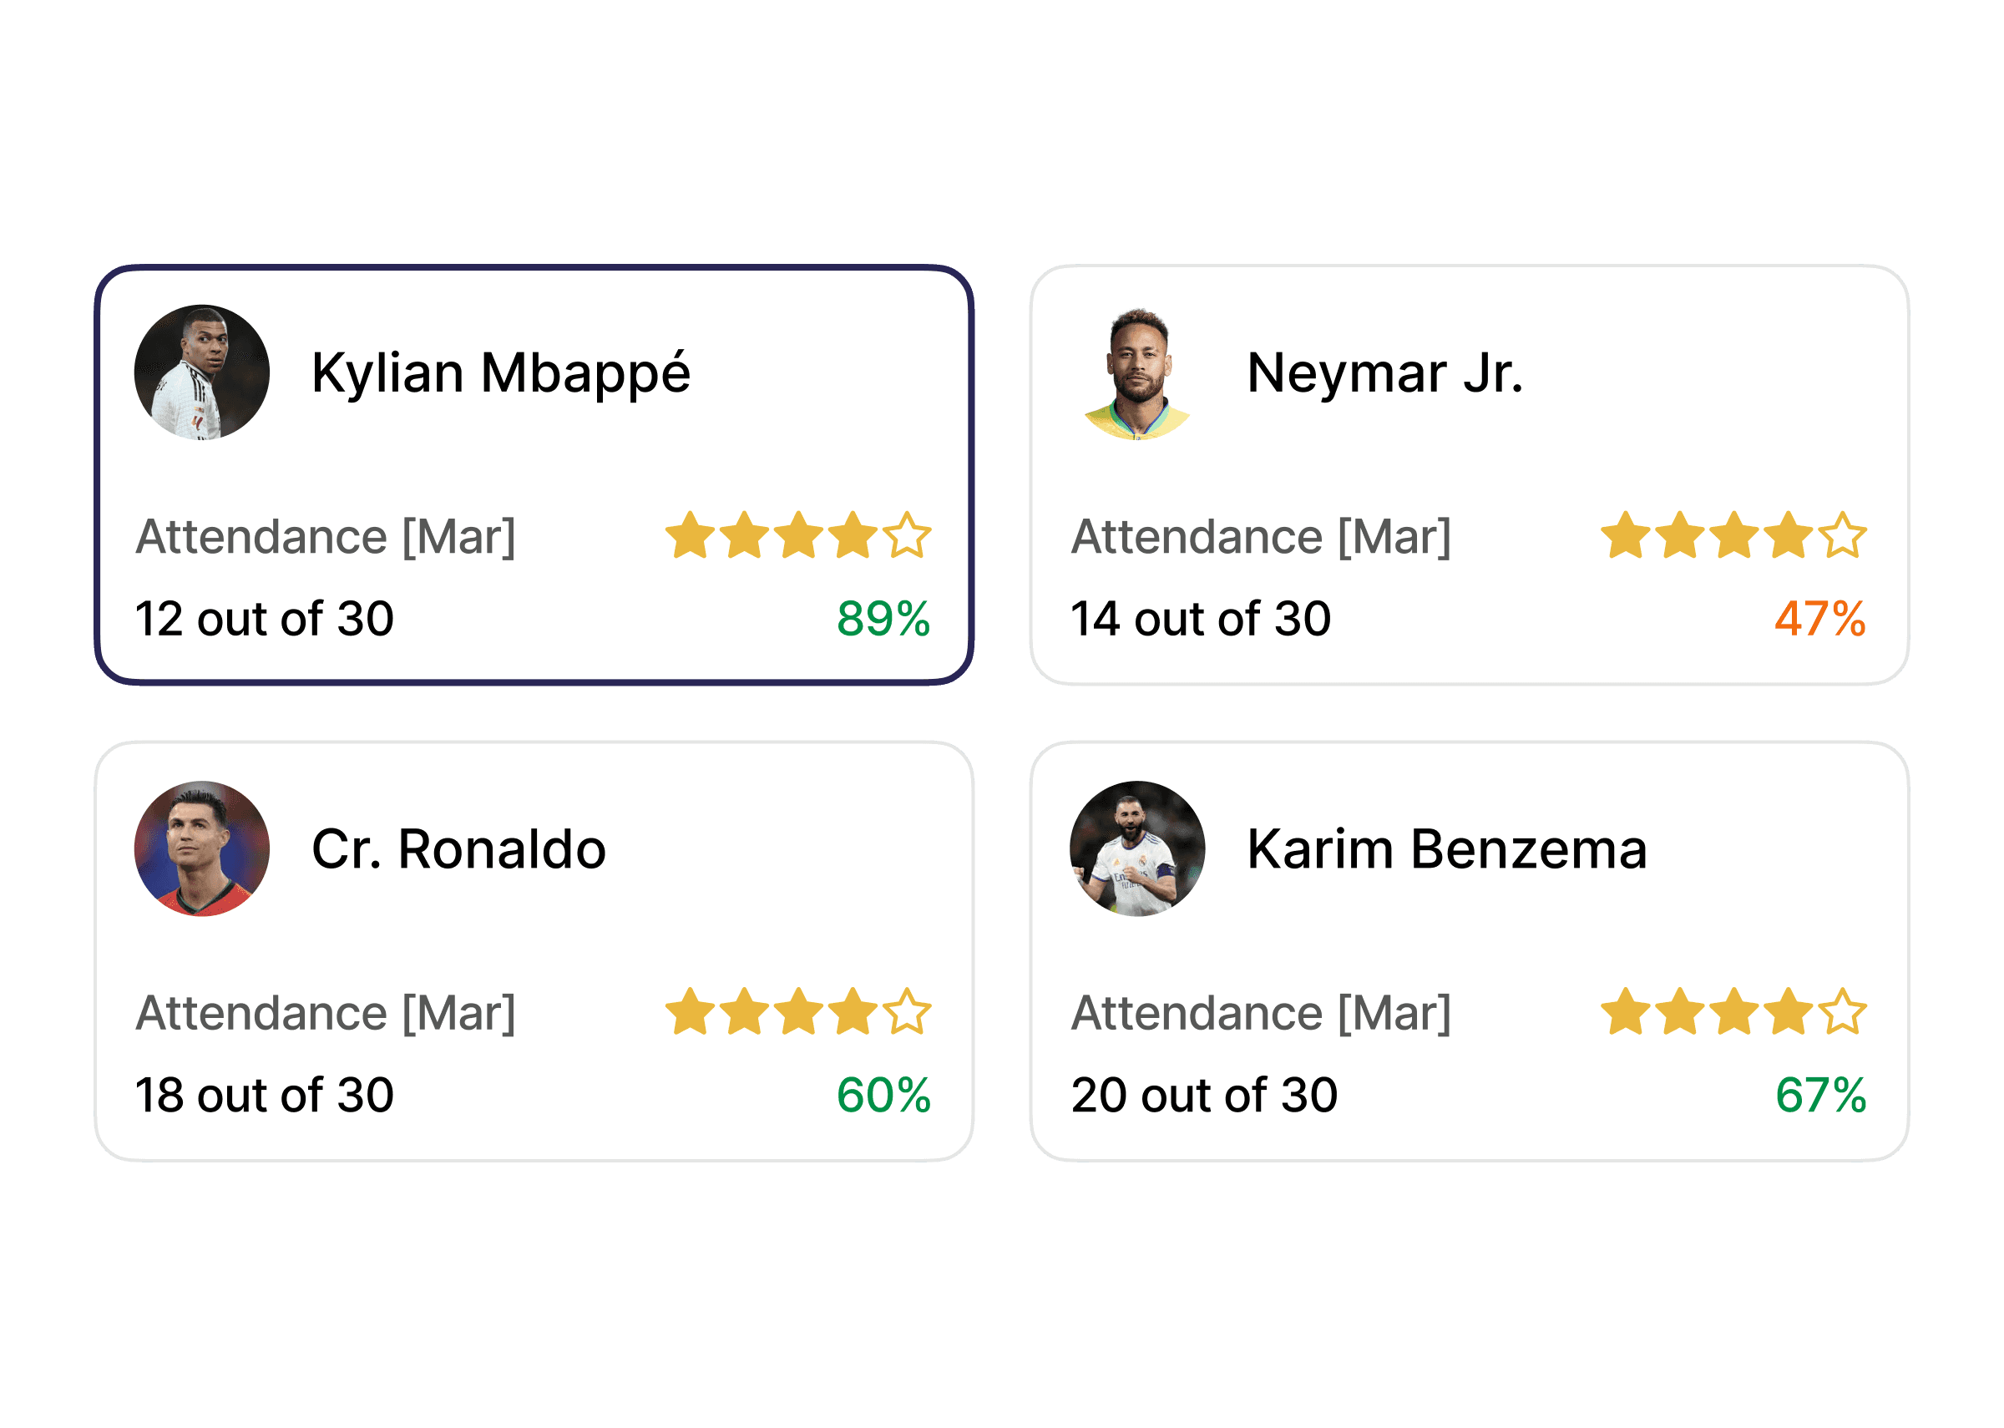This screenshot has width=2004, height=1428.
Task: Select the 18 out of 30 text
Action: (x=265, y=1095)
